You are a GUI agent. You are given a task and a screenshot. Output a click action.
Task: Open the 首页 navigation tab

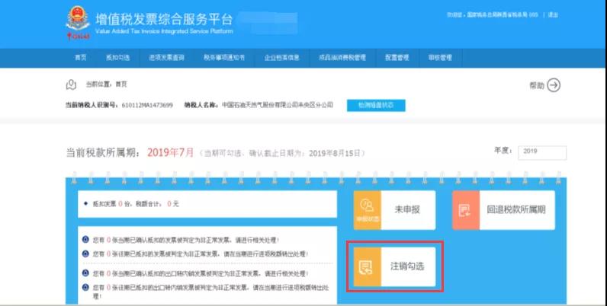(81, 58)
